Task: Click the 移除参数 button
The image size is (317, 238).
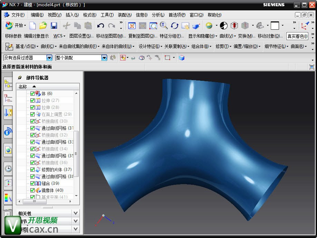Action: (13, 36)
